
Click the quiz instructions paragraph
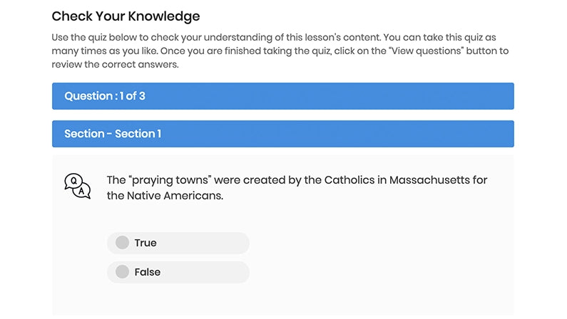click(x=280, y=51)
